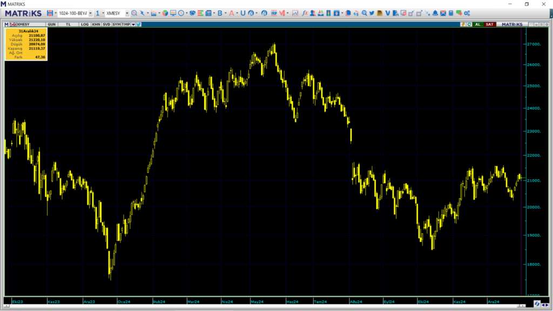The image size is (553, 311).
Task: Click the traffic light icon
Action: click(x=328, y=13)
